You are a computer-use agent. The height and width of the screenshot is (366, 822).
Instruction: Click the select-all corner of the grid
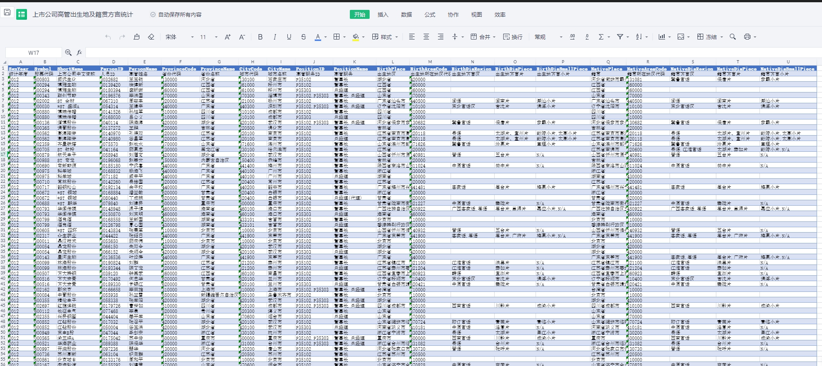tap(4, 62)
